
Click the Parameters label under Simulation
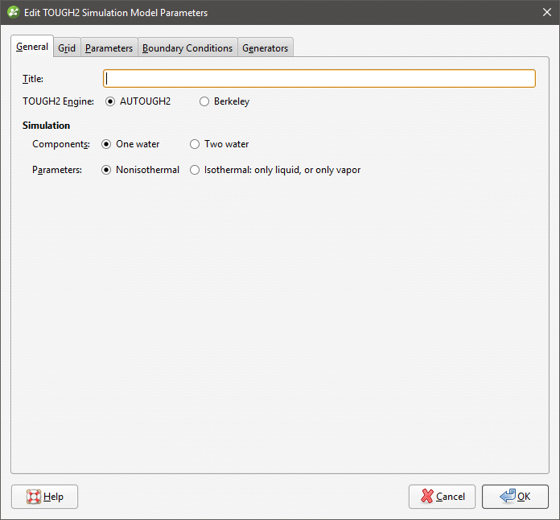(57, 170)
